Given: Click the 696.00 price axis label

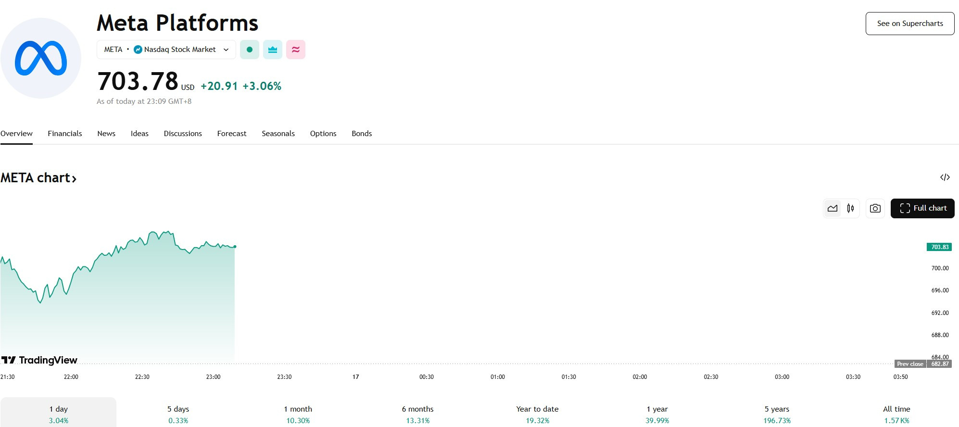Looking at the screenshot, I should pos(940,290).
